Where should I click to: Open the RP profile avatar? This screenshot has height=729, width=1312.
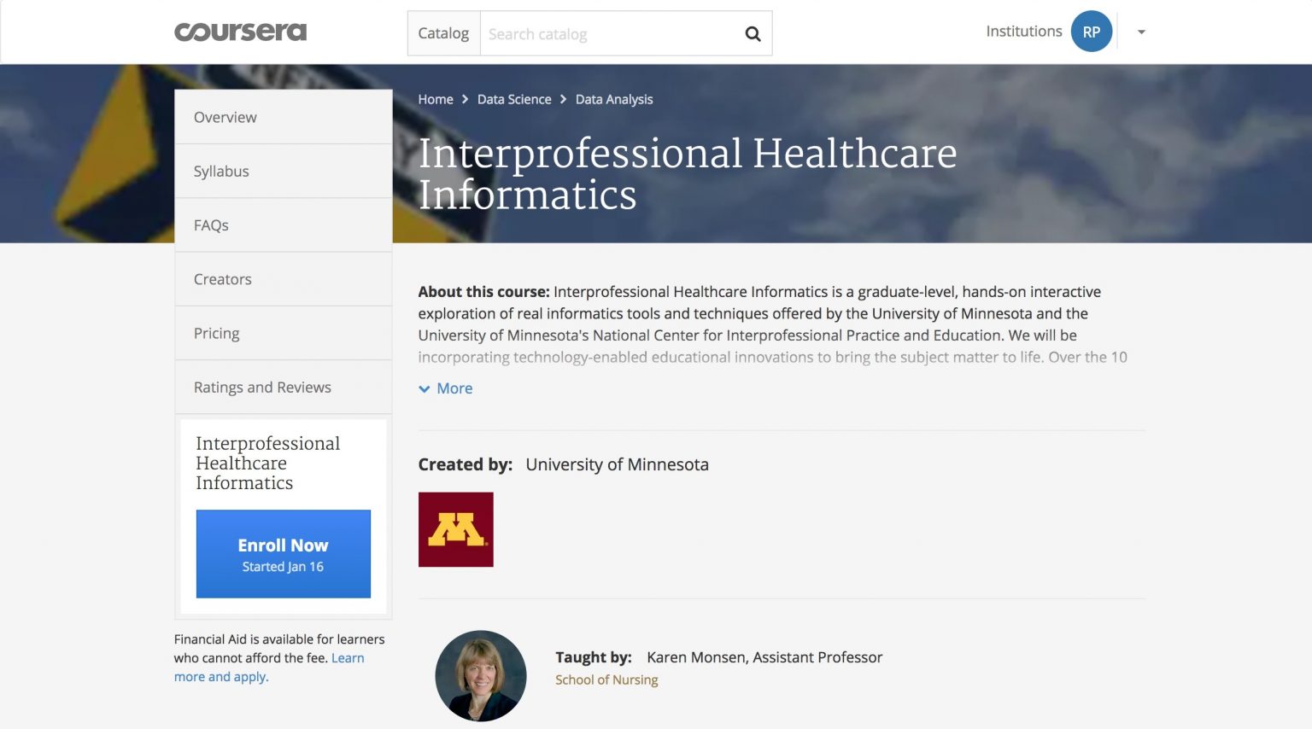click(x=1091, y=32)
